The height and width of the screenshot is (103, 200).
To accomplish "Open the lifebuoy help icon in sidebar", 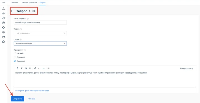I will pos(3,42).
